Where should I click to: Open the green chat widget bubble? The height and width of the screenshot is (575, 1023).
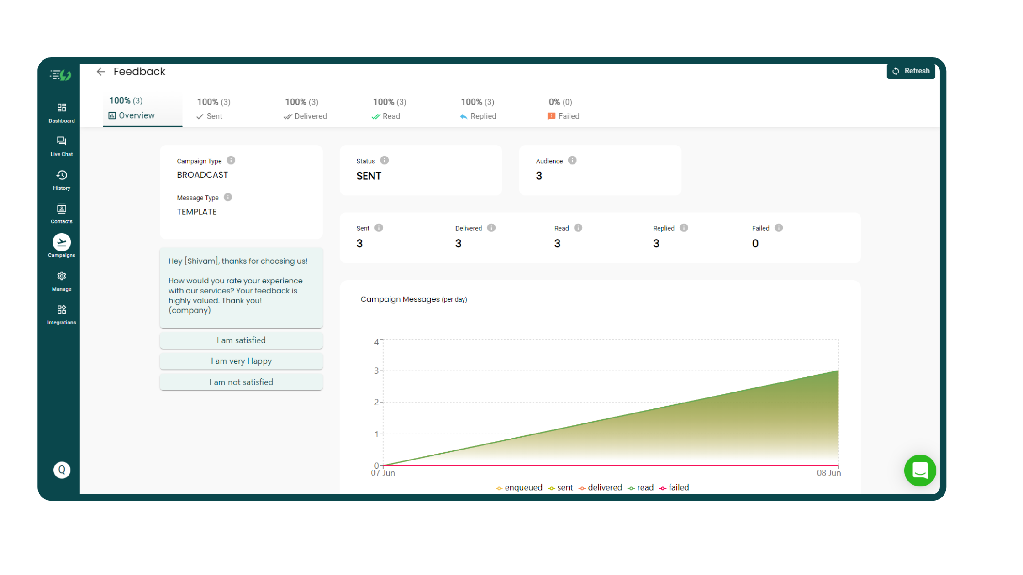pyautogui.click(x=920, y=470)
